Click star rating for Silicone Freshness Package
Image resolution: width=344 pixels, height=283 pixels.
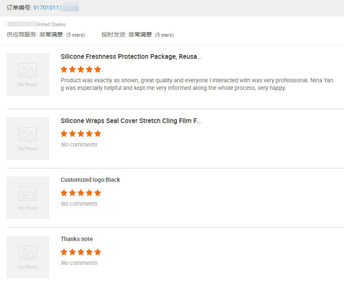81,69
